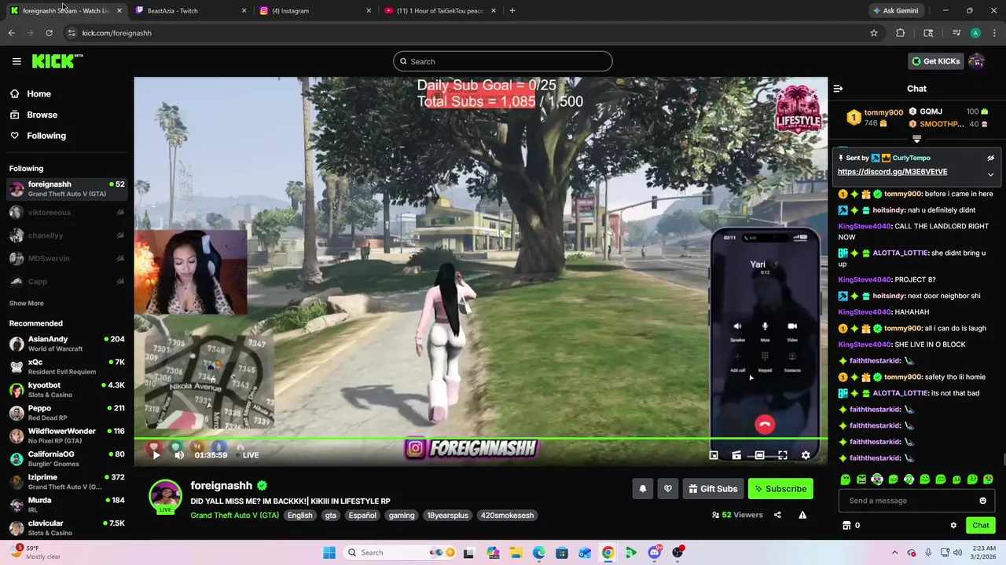Click the first green blob emote
The height and width of the screenshot is (565, 1006).
click(x=846, y=479)
